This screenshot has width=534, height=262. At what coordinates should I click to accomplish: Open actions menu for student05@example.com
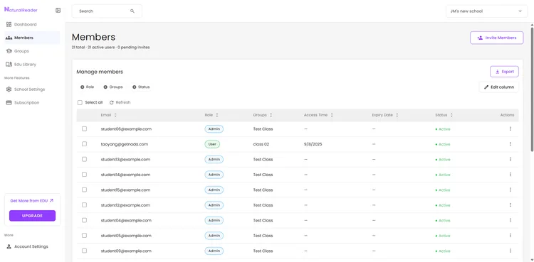(511, 236)
